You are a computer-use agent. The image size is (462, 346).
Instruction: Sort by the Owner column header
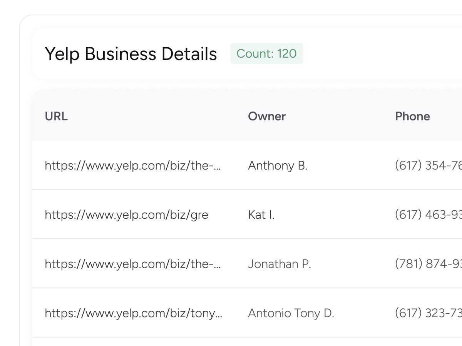click(267, 116)
